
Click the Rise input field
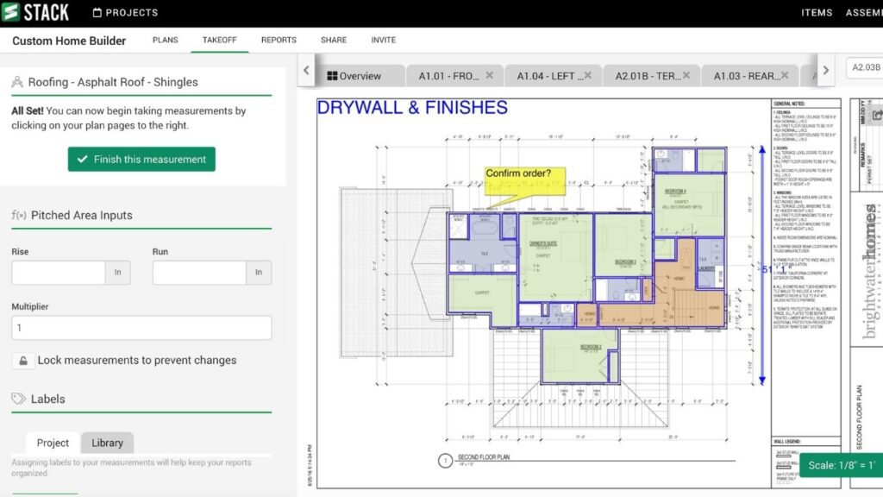point(59,273)
